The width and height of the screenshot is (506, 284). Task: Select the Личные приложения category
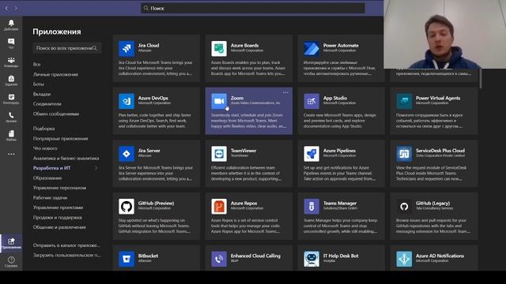tap(55, 74)
